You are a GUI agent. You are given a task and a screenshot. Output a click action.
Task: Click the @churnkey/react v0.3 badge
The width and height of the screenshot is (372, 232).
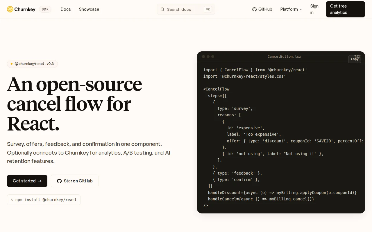click(32, 64)
